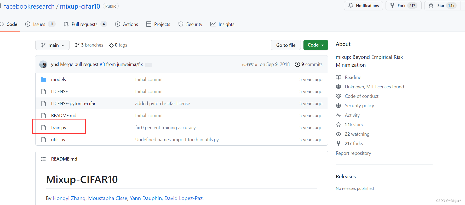Open the Activity link
Image resolution: width=465 pixels, height=205 pixels.
pos(352,115)
